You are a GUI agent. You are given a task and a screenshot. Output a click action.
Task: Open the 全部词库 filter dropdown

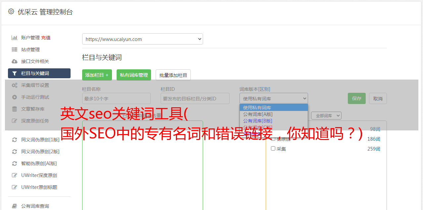click(326, 116)
